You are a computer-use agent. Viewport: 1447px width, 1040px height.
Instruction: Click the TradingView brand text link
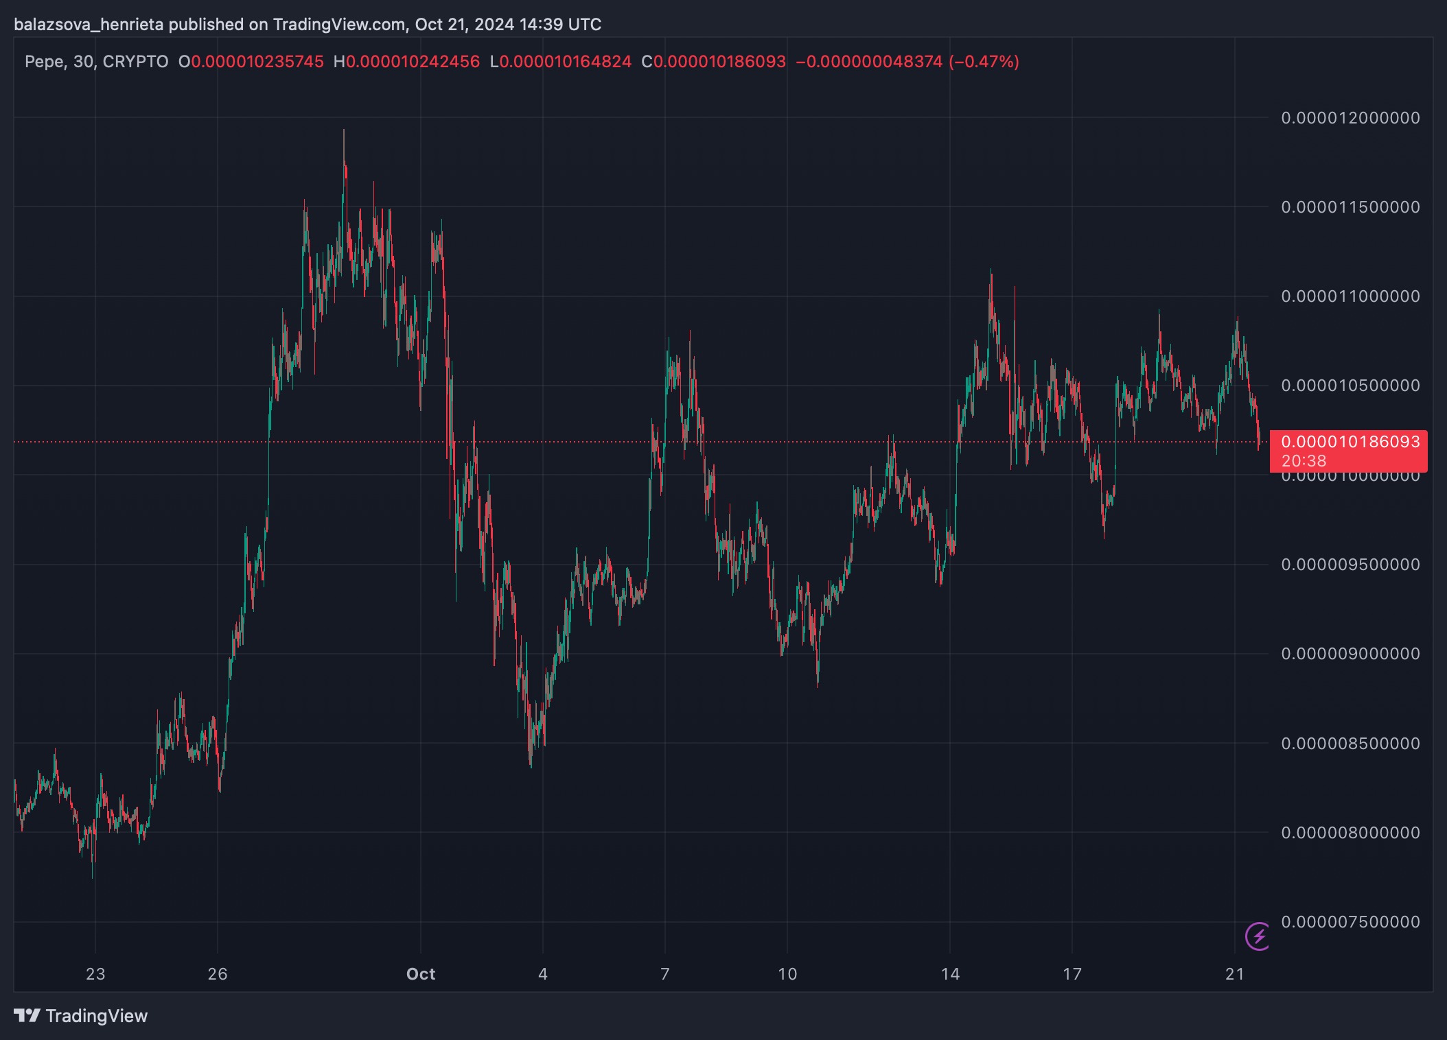pos(96,1016)
